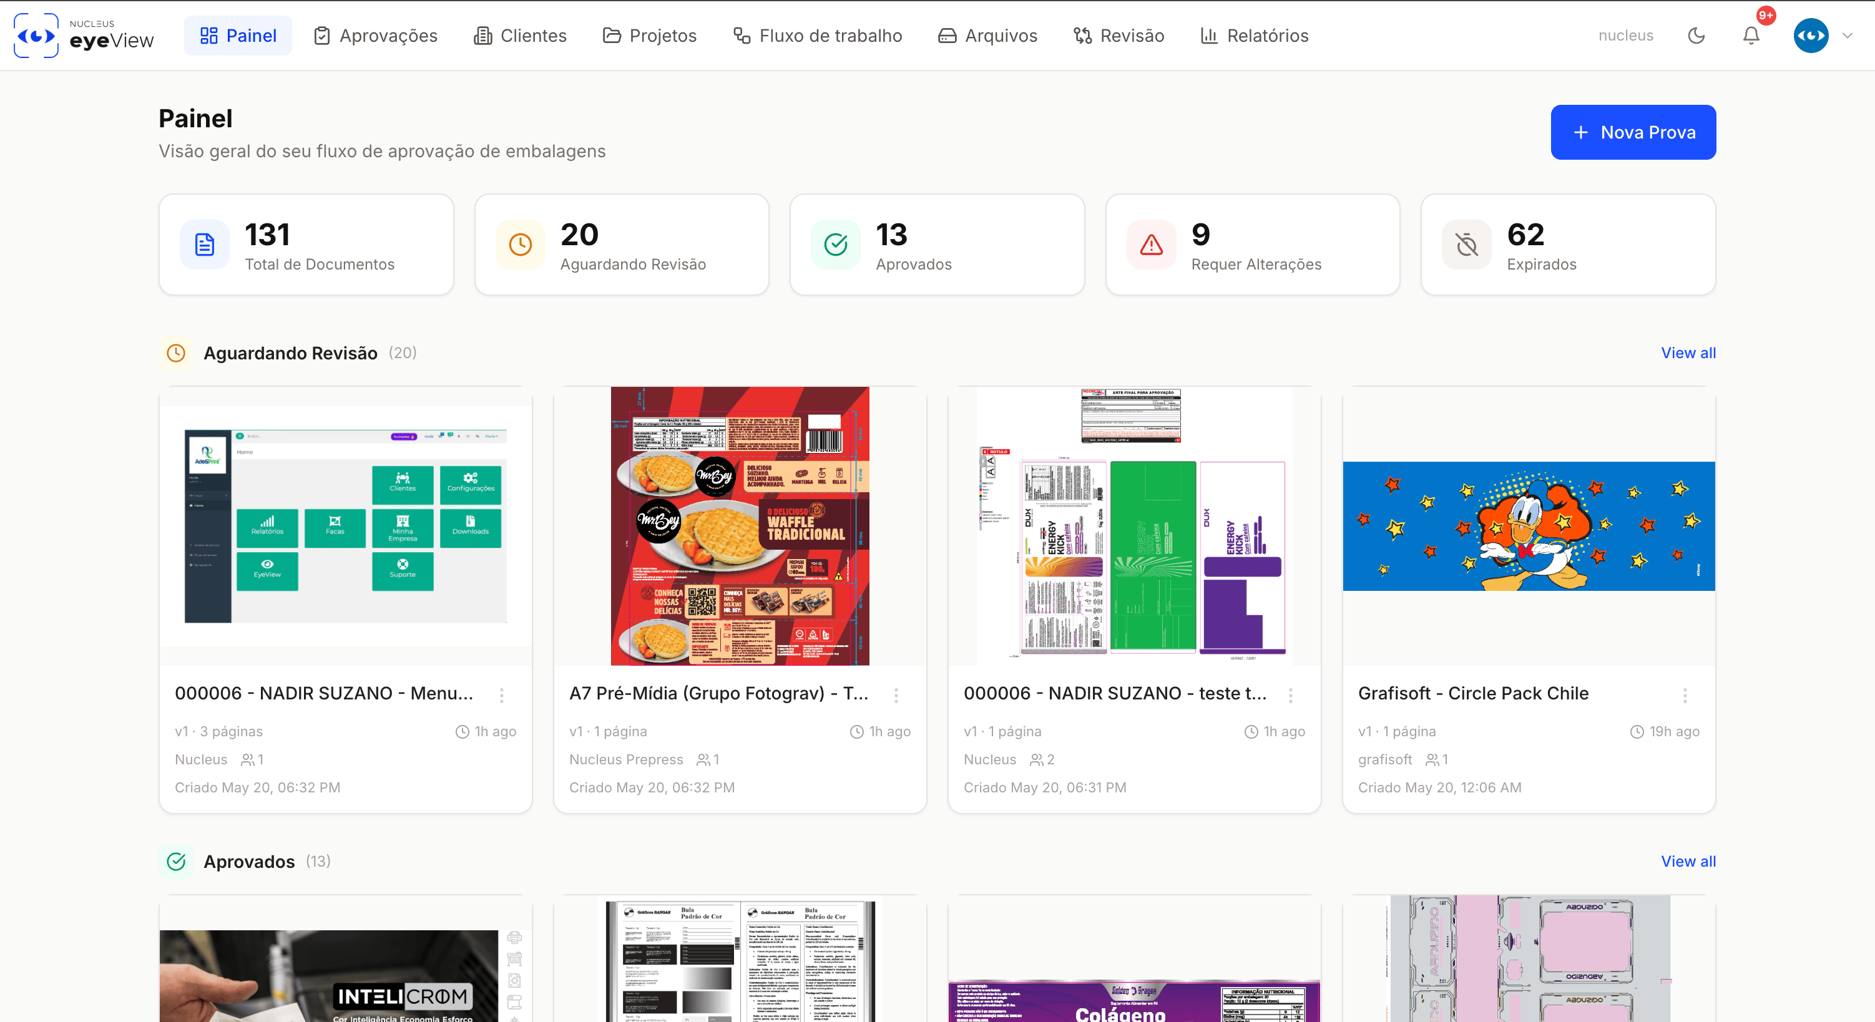
Task: Click reviewers icon on A7 Pré-Mídia card
Action: pos(703,759)
